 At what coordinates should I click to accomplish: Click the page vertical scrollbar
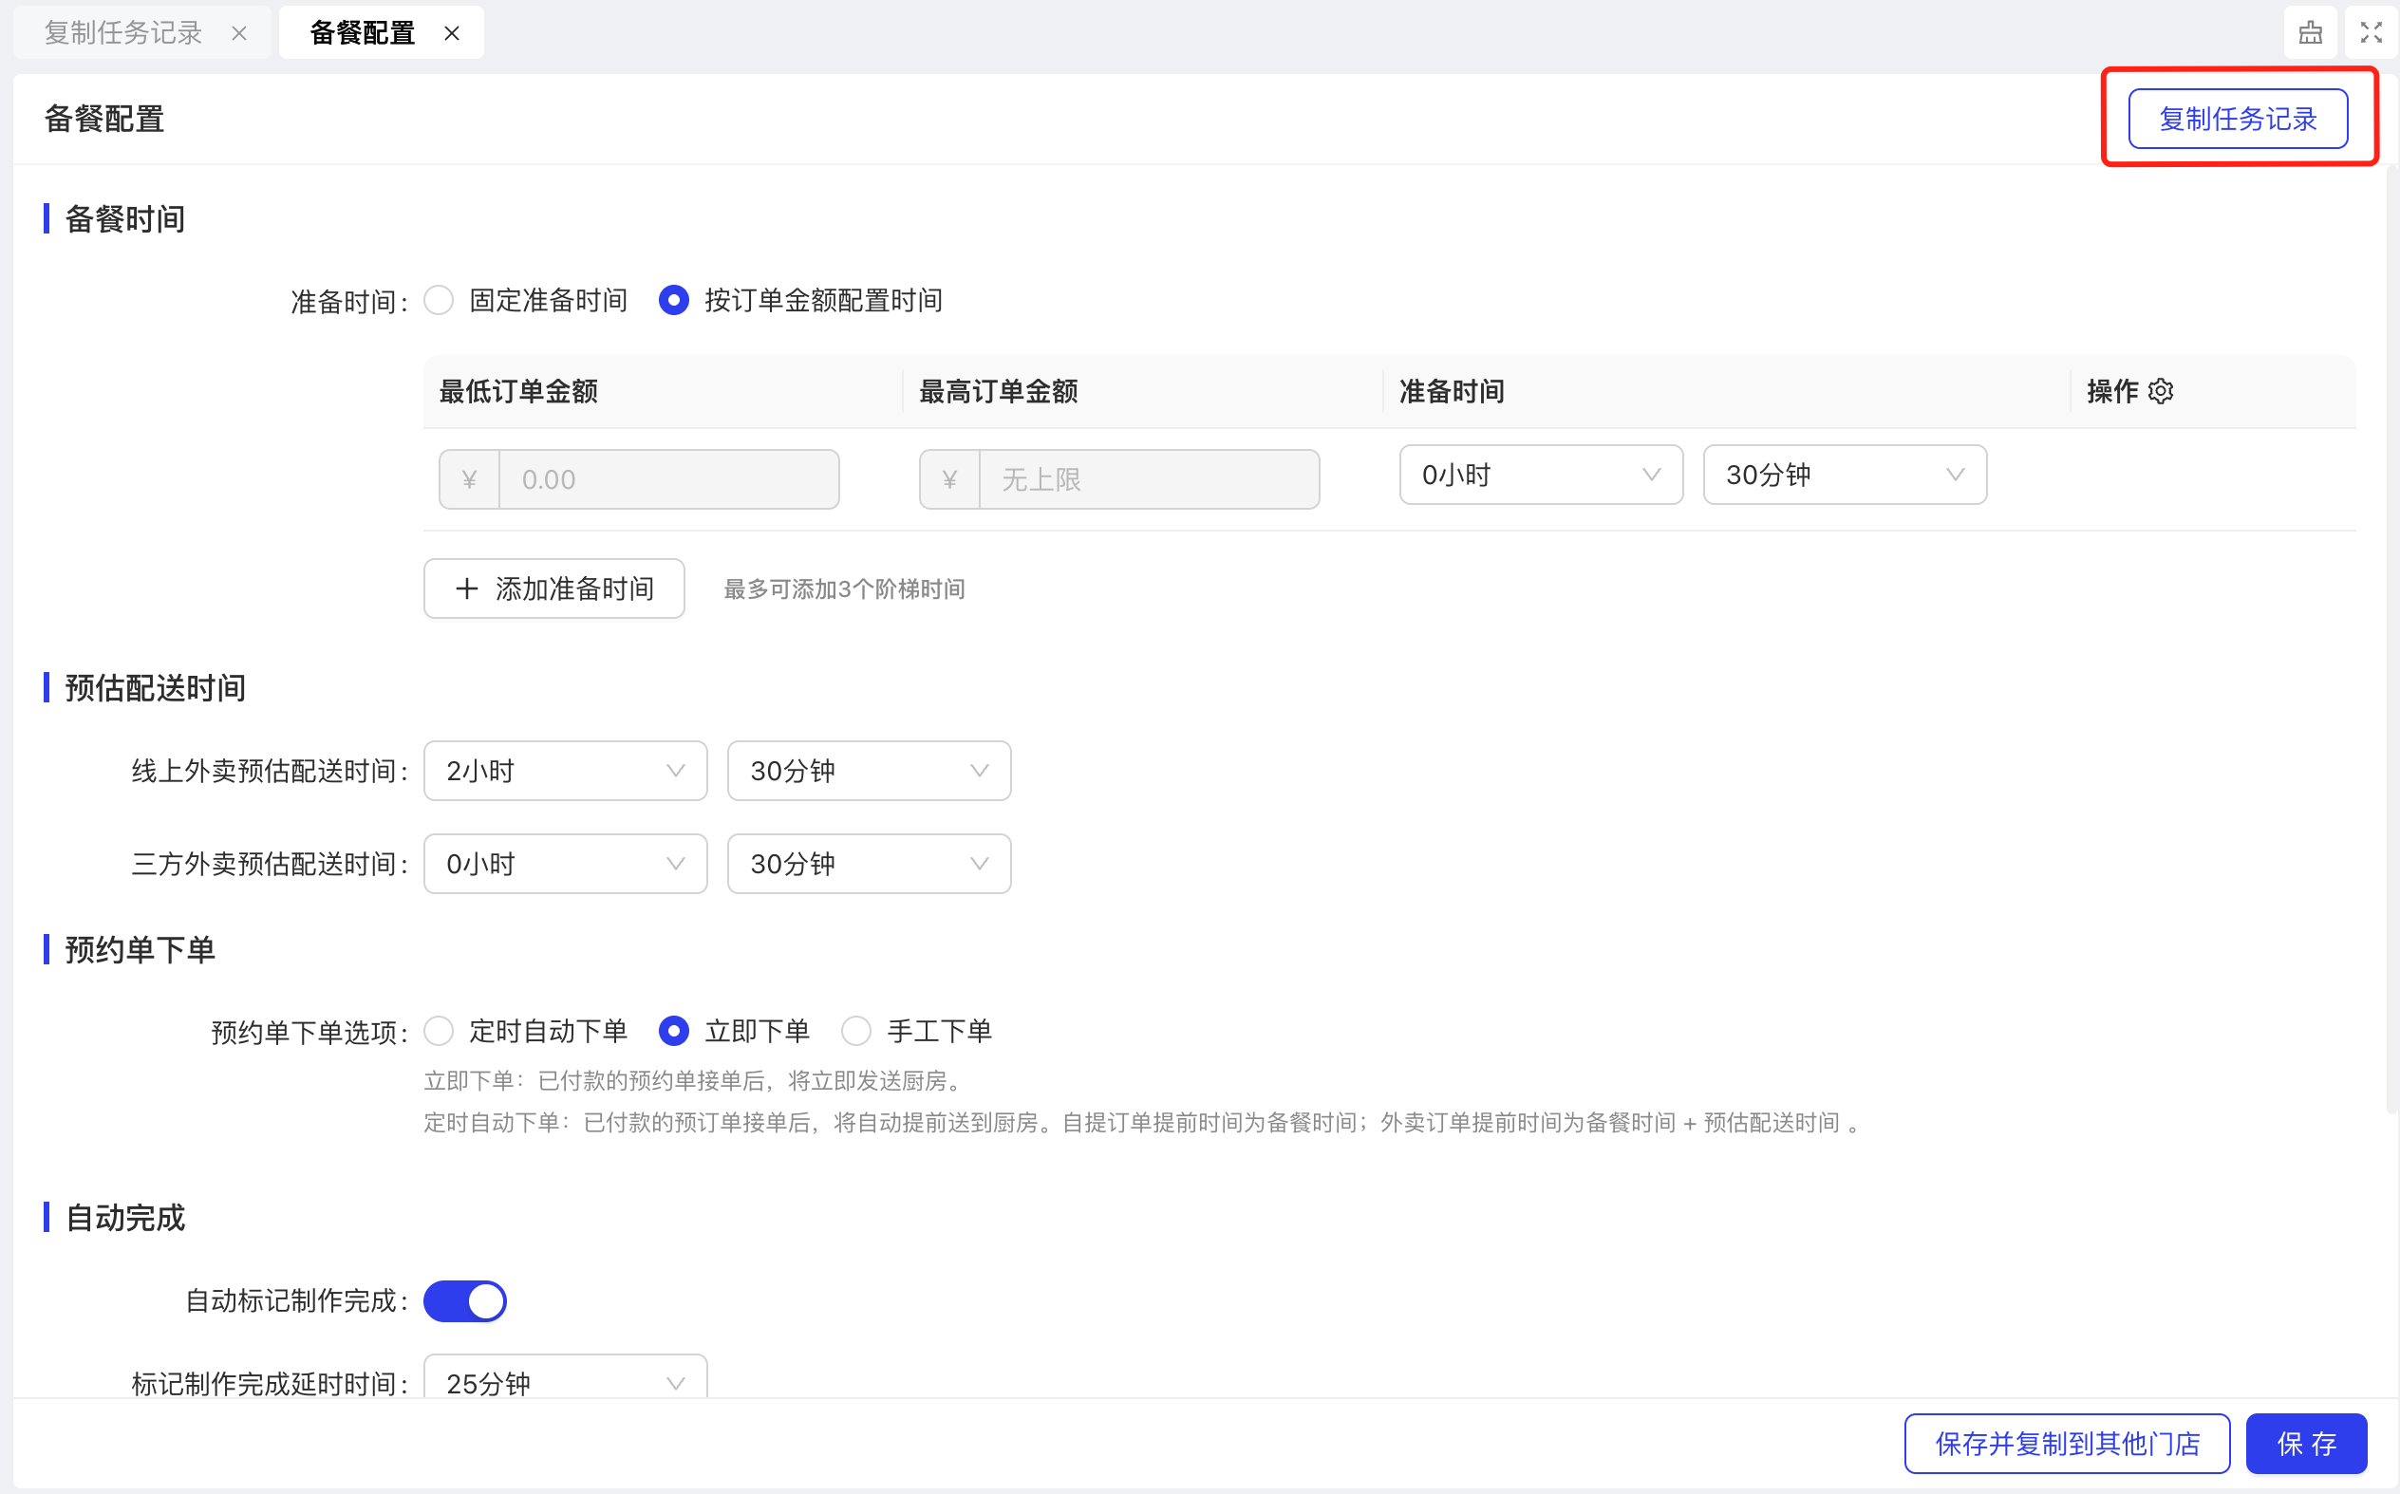click(x=2392, y=641)
